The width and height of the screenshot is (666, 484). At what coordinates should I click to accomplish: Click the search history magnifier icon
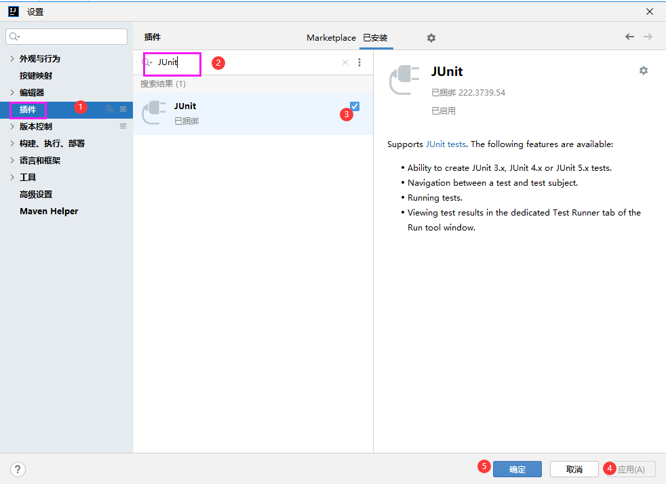tap(146, 62)
